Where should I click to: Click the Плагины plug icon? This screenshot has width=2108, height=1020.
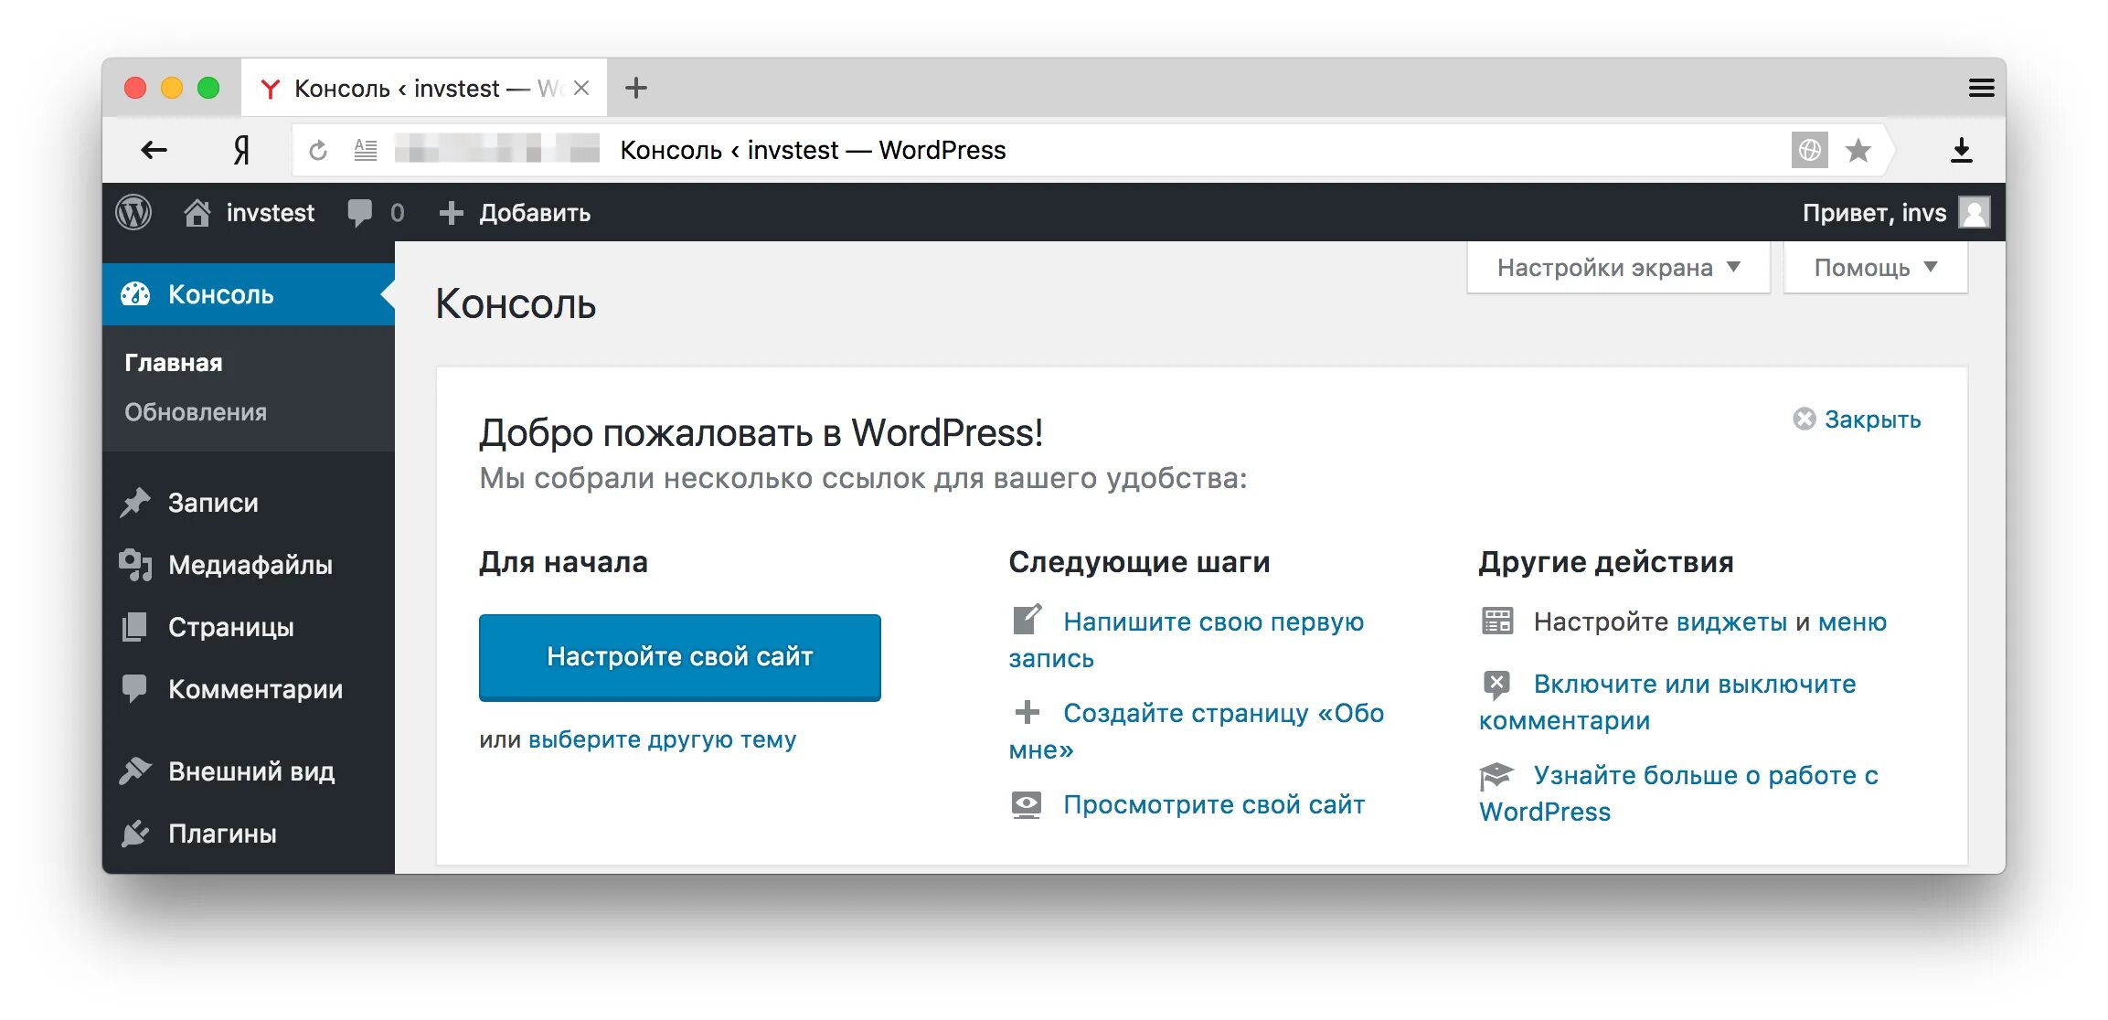pos(135,833)
